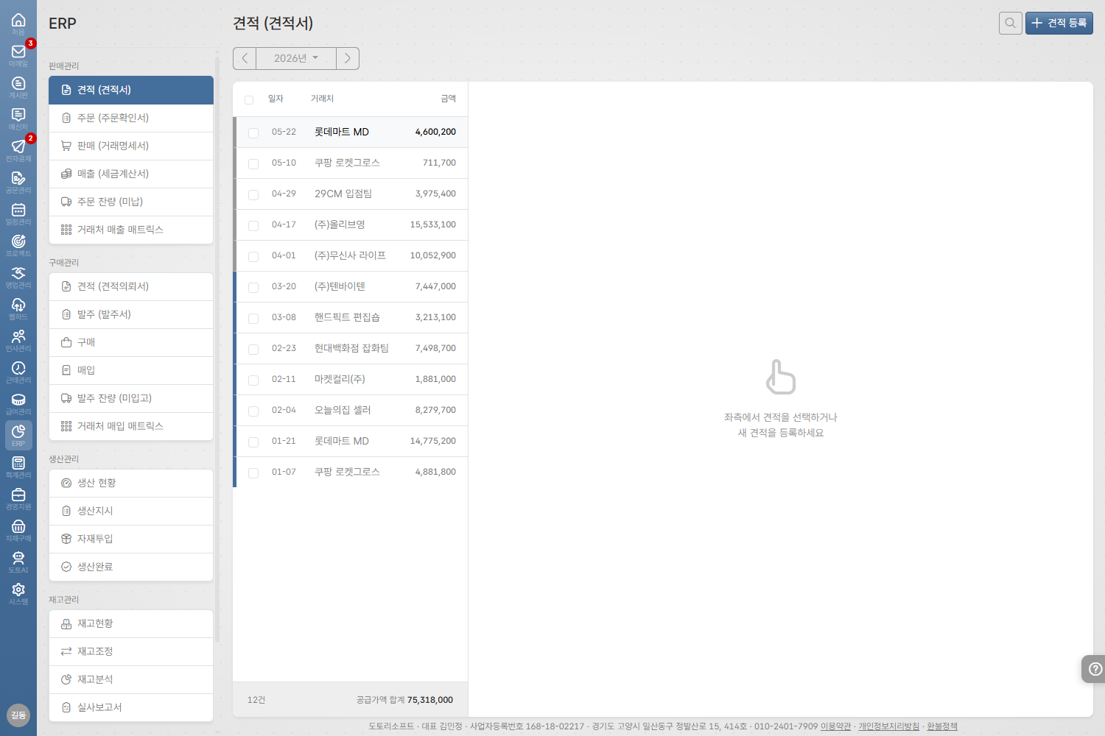Image resolution: width=1105 pixels, height=736 pixels.
Task: Open the 자재구매 basket icon
Action: click(x=18, y=530)
